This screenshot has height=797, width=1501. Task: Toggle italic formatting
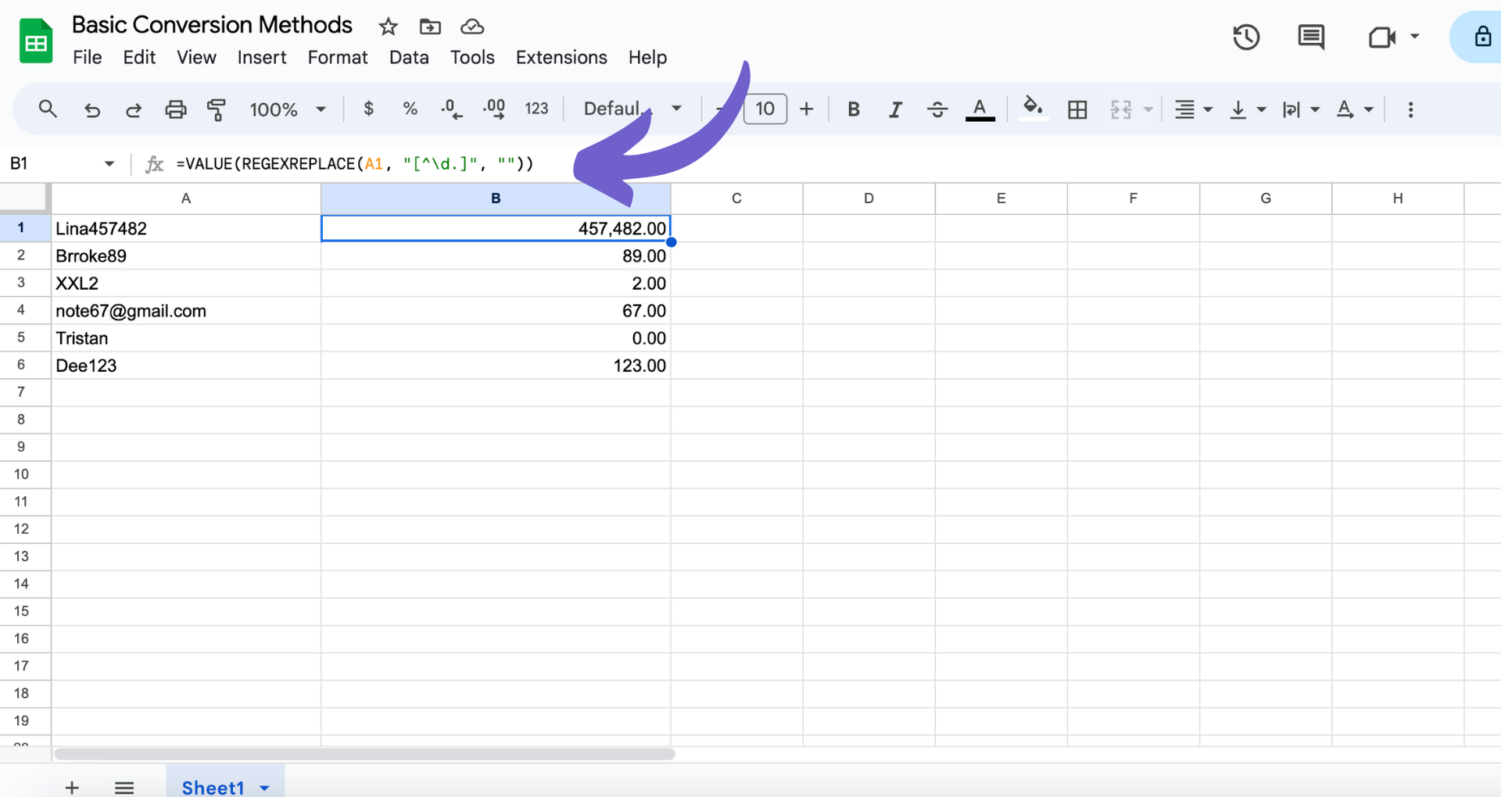coord(895,109)
